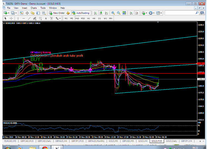This screenshot has height=149, width=207.
Task: Open the Tools menu
Action: pyautogui.click(x=43, y=8)
